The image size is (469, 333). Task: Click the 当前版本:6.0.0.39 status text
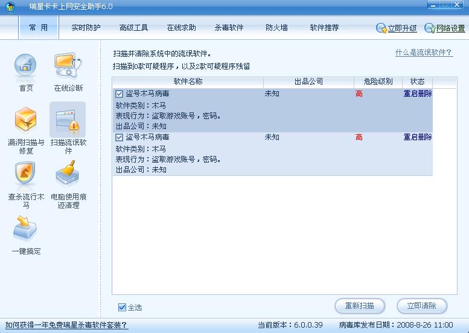[290, 325]
